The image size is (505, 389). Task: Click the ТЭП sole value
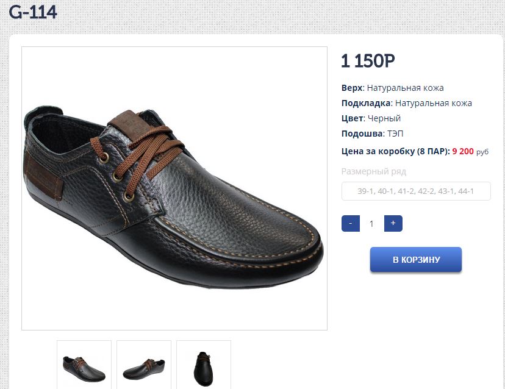tap(395, 134)
